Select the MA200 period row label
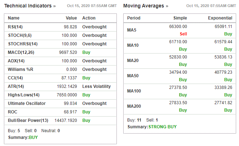 click(134, 106)
